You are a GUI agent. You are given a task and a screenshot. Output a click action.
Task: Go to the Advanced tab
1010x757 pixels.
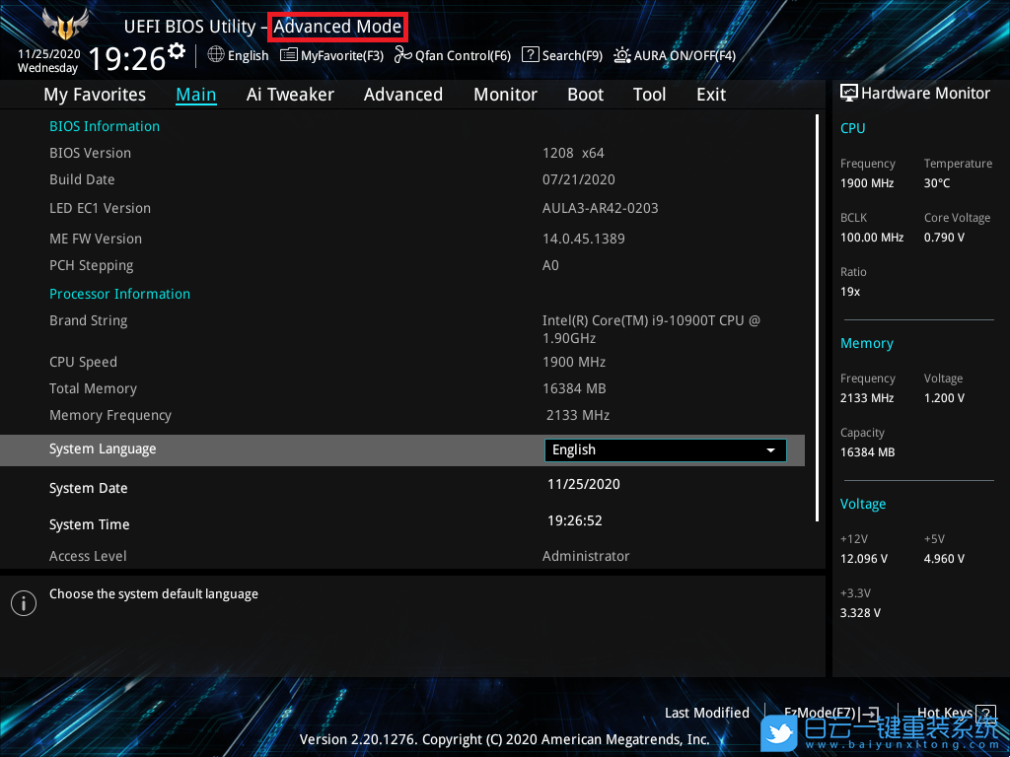[x=402, y=95]
